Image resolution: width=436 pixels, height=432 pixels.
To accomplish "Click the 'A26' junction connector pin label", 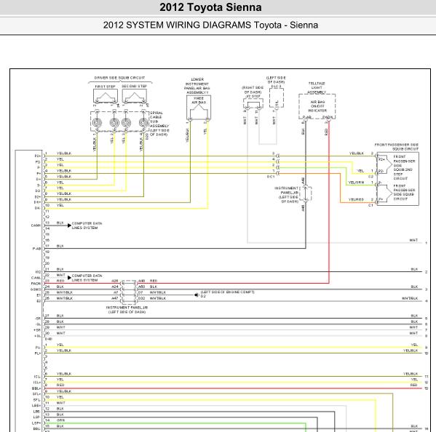I will (115, 281).
